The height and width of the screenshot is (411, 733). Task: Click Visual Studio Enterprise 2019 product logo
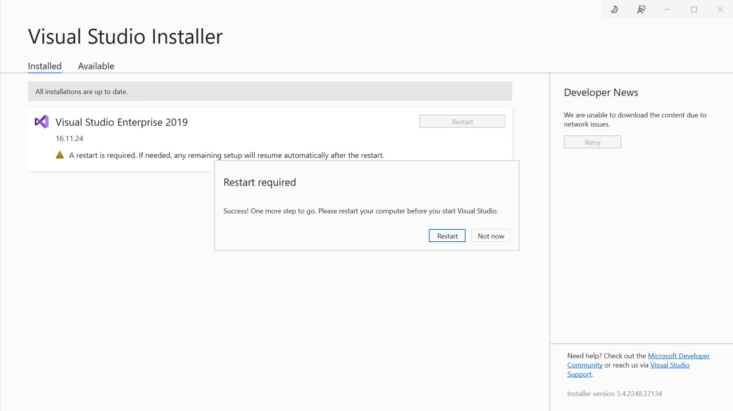point(42,122)
